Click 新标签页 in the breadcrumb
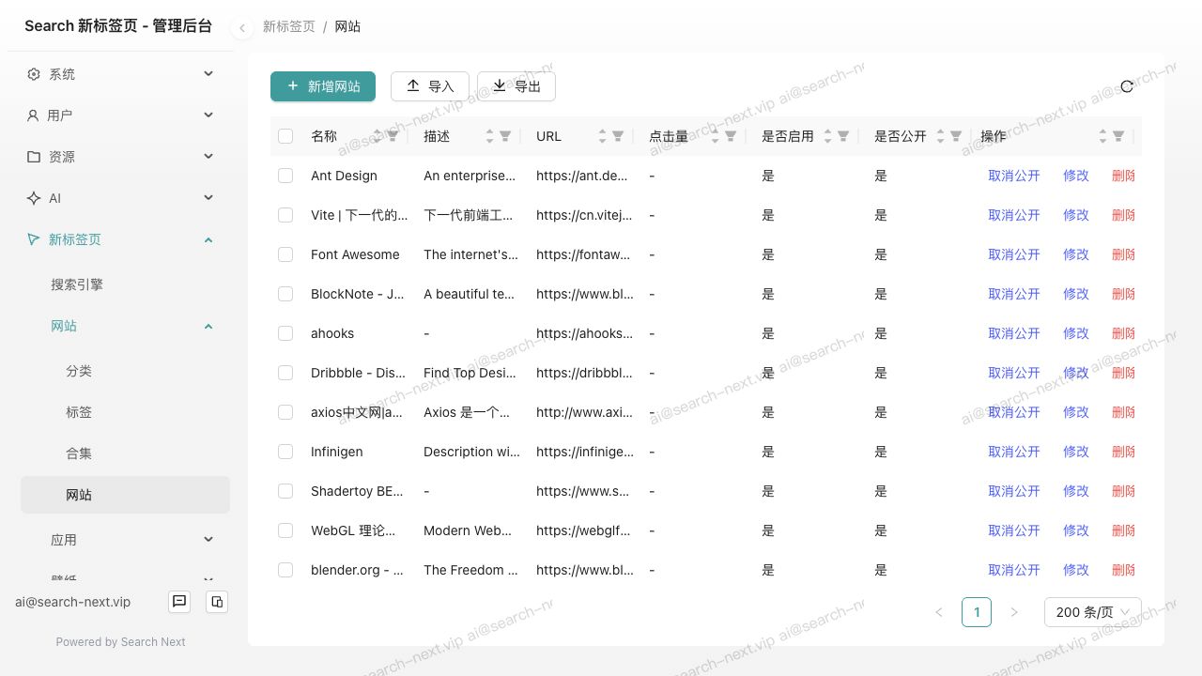1202x676 pixels. click(x=289, y=26)
